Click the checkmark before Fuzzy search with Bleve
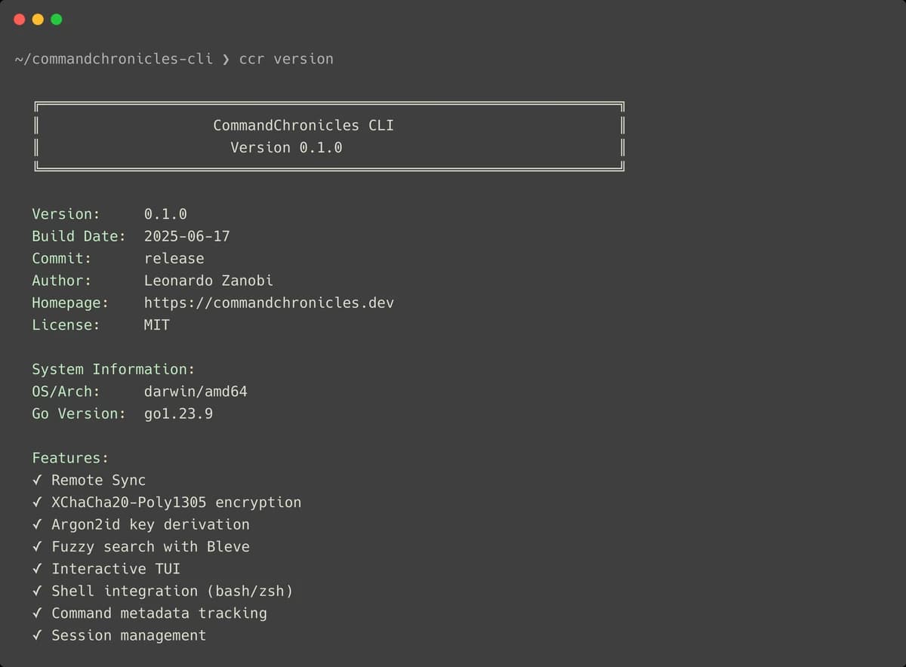This screenshot has height=667, width=906. [x=37, y=547]
